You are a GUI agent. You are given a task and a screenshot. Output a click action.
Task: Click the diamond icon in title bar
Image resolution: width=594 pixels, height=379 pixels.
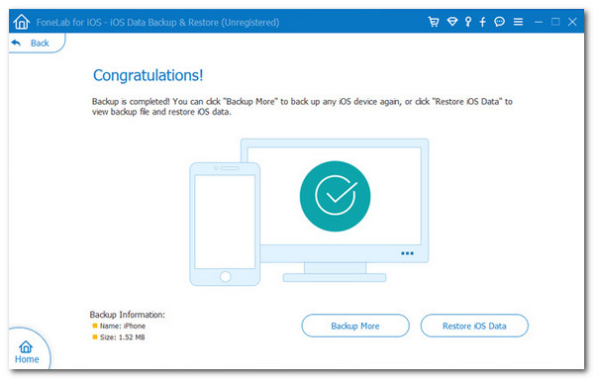(x=452, y=22)
